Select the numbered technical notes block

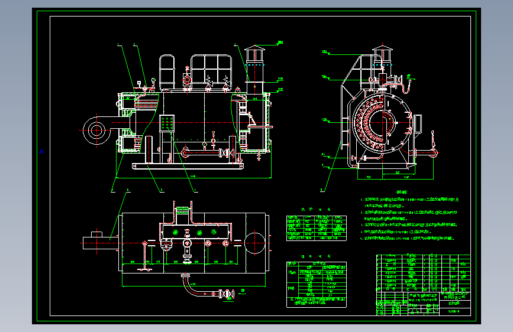(x=409, y=216)
